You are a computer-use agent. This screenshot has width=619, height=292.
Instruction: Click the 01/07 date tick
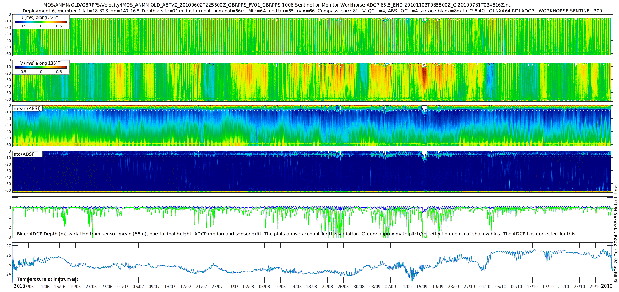(x=123, y=287)
